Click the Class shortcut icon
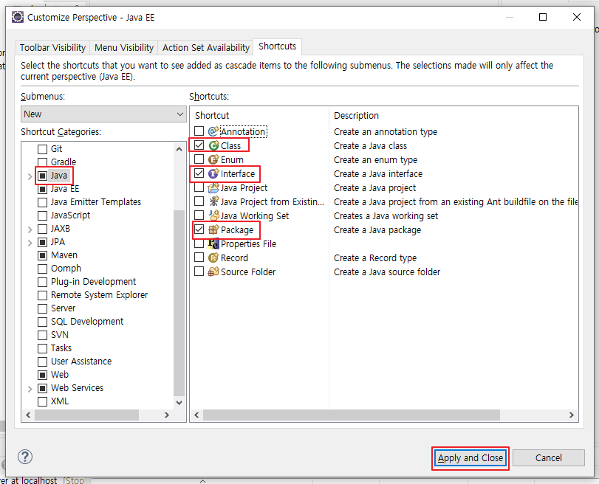This screenshot has height=484, width=599. tap(213, 145)
